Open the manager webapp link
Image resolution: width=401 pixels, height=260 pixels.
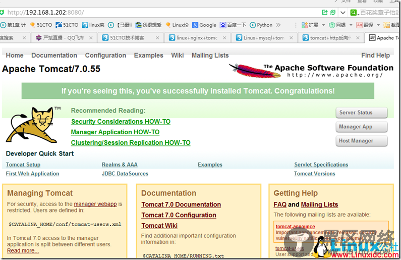pyautogui.click(x=95, y=204)
